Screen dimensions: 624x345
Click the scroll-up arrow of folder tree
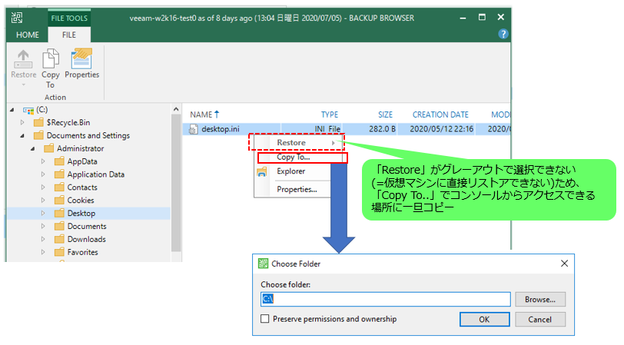(x=176, y=109)
